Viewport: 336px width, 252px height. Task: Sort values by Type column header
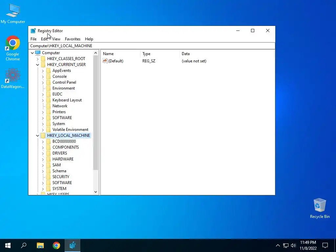[x=160, y=54]
